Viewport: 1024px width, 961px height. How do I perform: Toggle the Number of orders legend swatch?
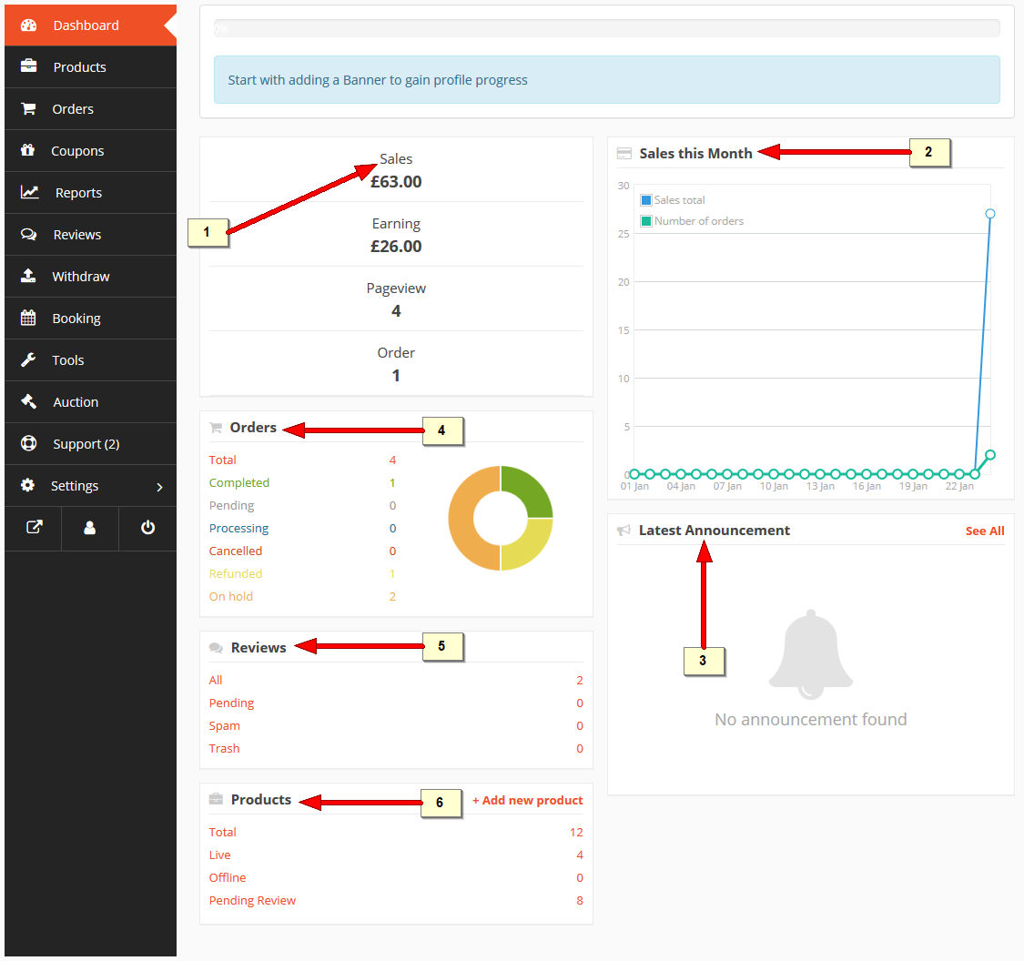pyautogui.click(x=646, y=220)
